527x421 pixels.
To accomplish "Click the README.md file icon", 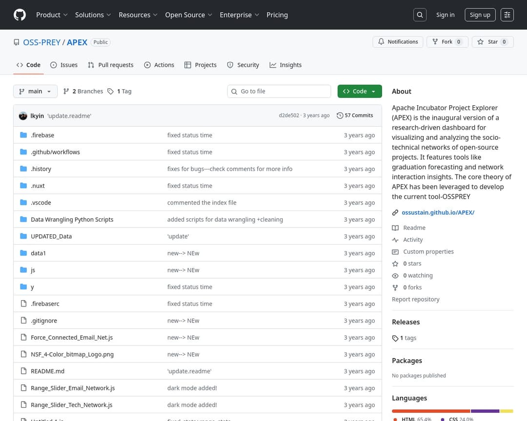I will (23, 371).
